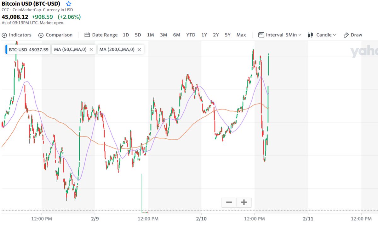
Task: Remove the MA 50 indicator
Action: [x=91, y=49]
